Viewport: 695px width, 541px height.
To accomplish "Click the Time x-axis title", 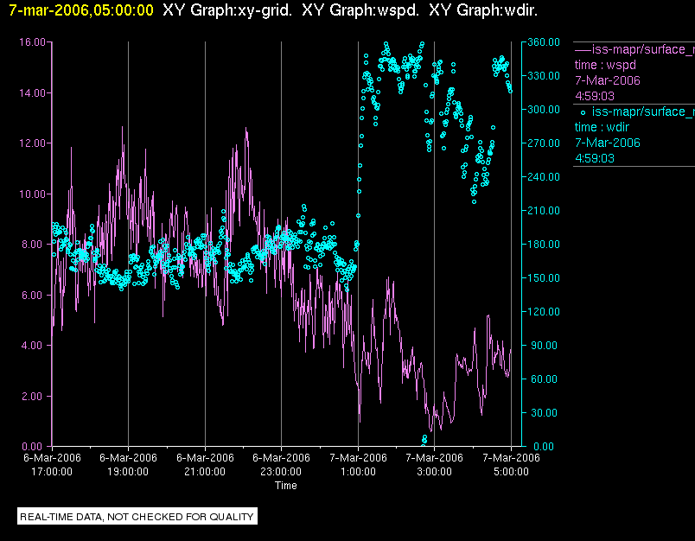I will tap(286, 486).
